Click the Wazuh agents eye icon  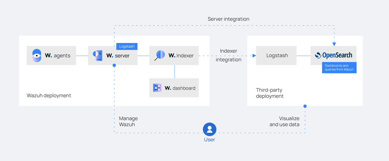[x=37, y=56]
